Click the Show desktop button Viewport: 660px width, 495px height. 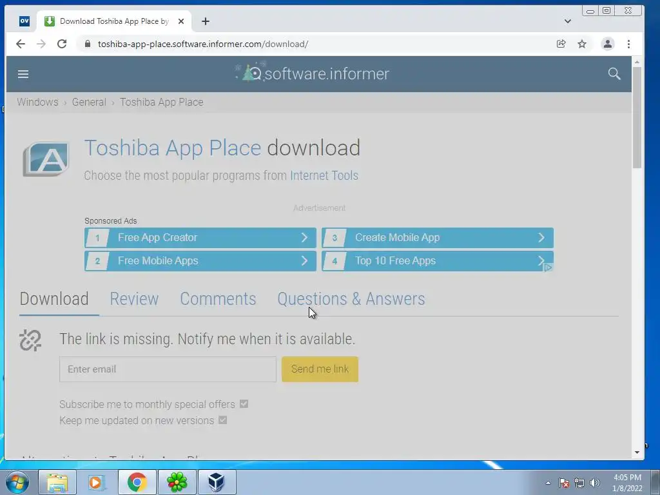pos(655,482)
